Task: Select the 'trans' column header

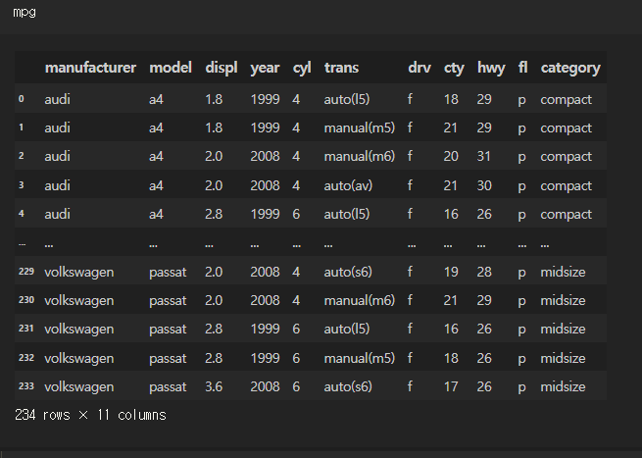Action: (x=341, y=68)
